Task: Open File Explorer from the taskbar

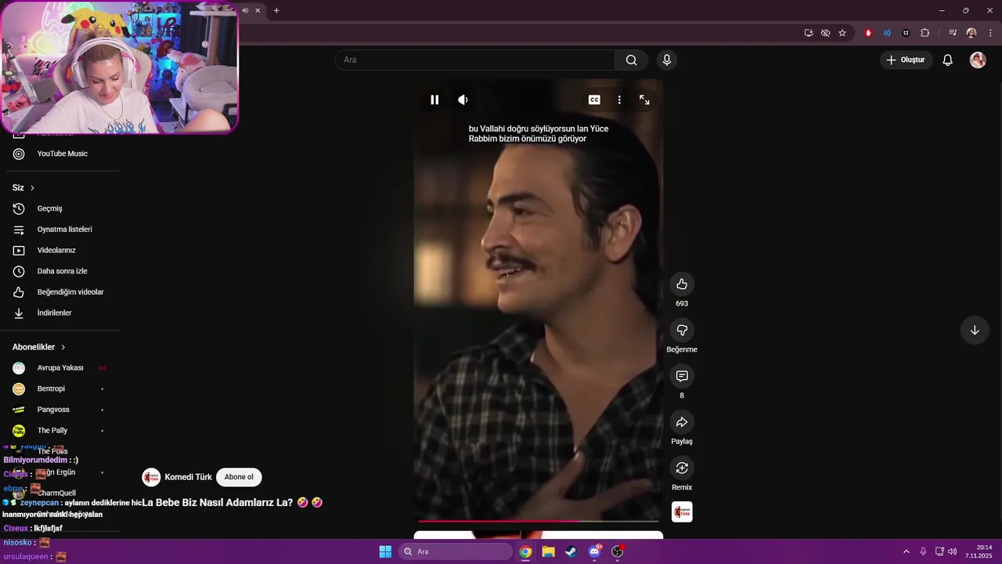Action: pyautogui.click(x=549, y=551)
